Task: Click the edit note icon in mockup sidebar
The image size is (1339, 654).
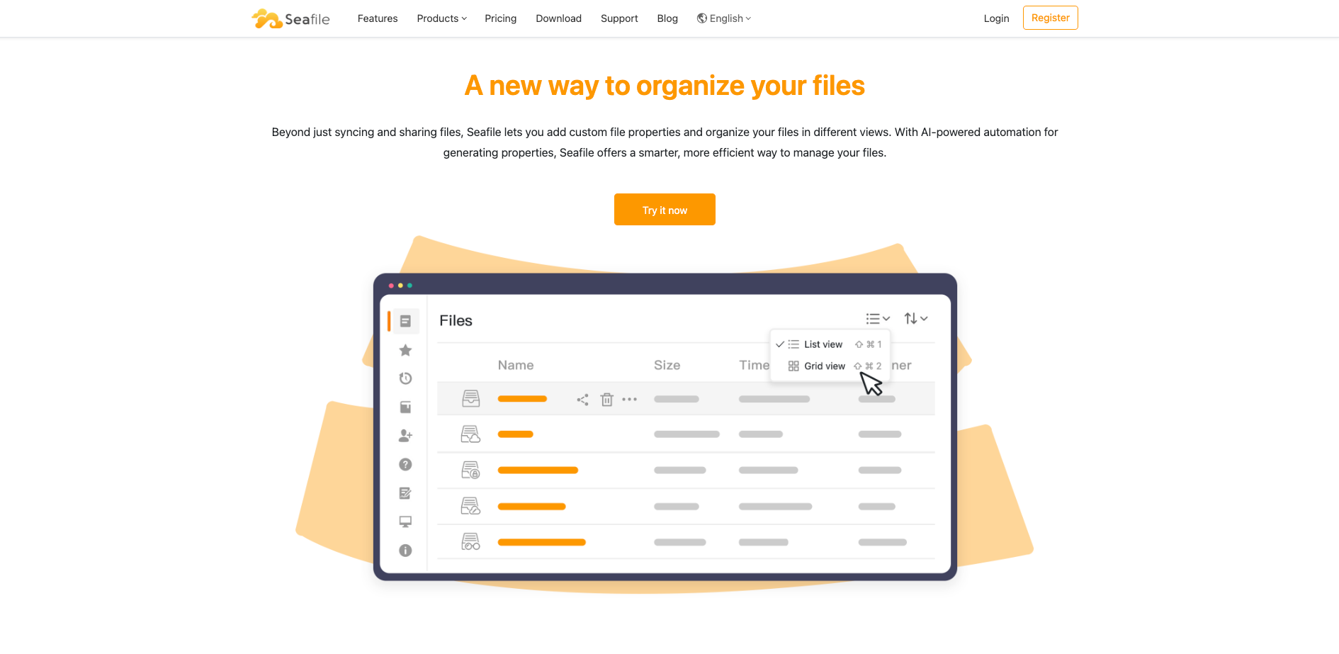Action: 405,493
